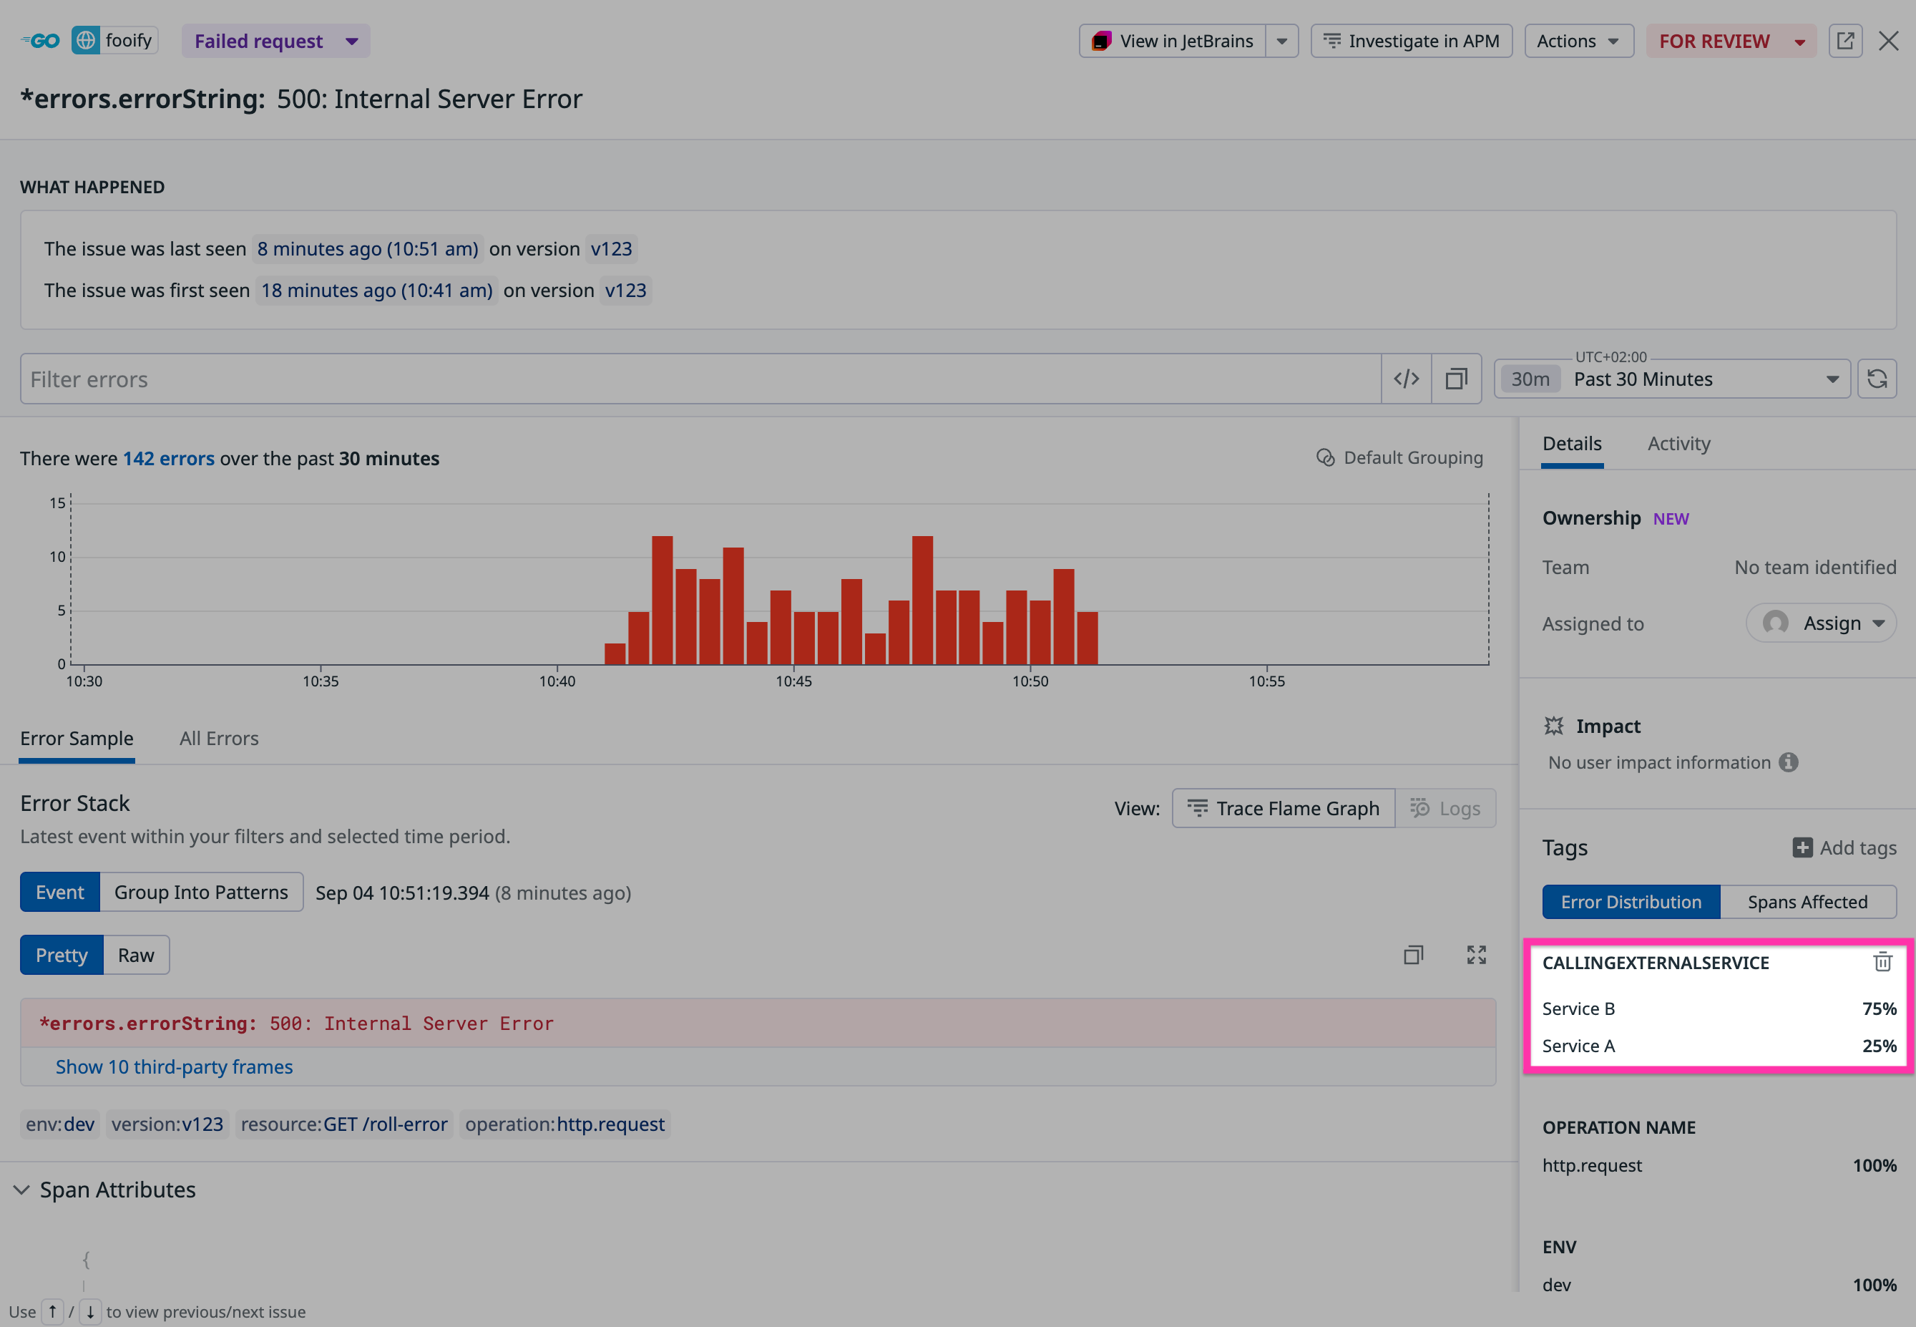1916x1327 pixels.
Task: Open issue in new window via external link icon
Action: point(1845,40)
